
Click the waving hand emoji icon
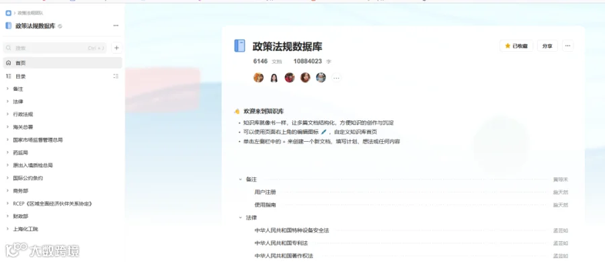[237, 112]
